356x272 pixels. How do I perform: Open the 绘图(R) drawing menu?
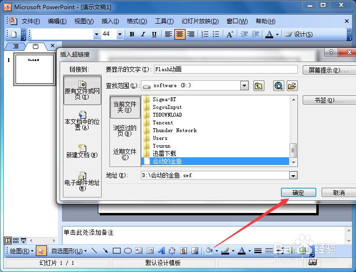click(x=21, y=251)
